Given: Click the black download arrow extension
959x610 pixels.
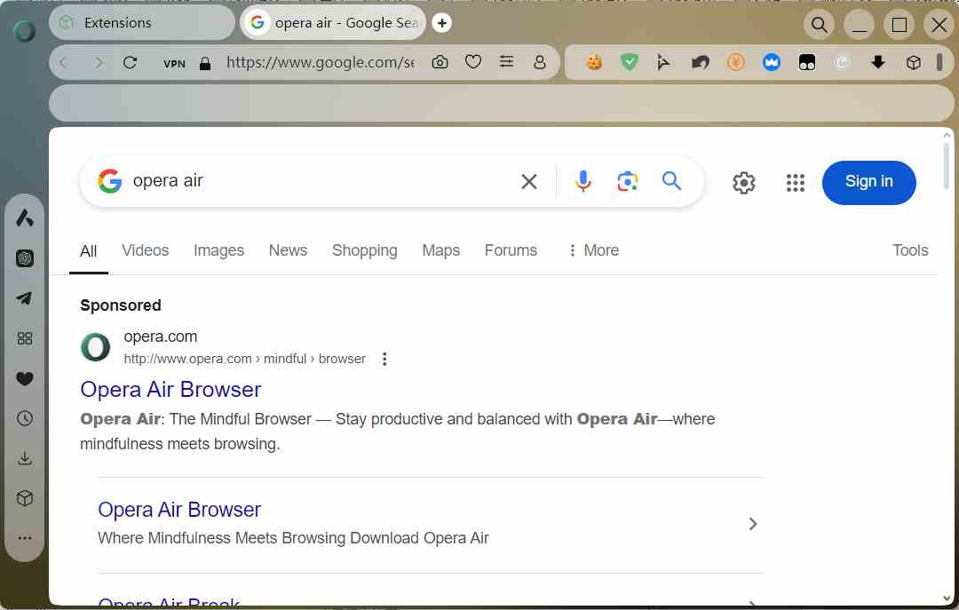Looking at the screenshot, I should tap(878, 62).
